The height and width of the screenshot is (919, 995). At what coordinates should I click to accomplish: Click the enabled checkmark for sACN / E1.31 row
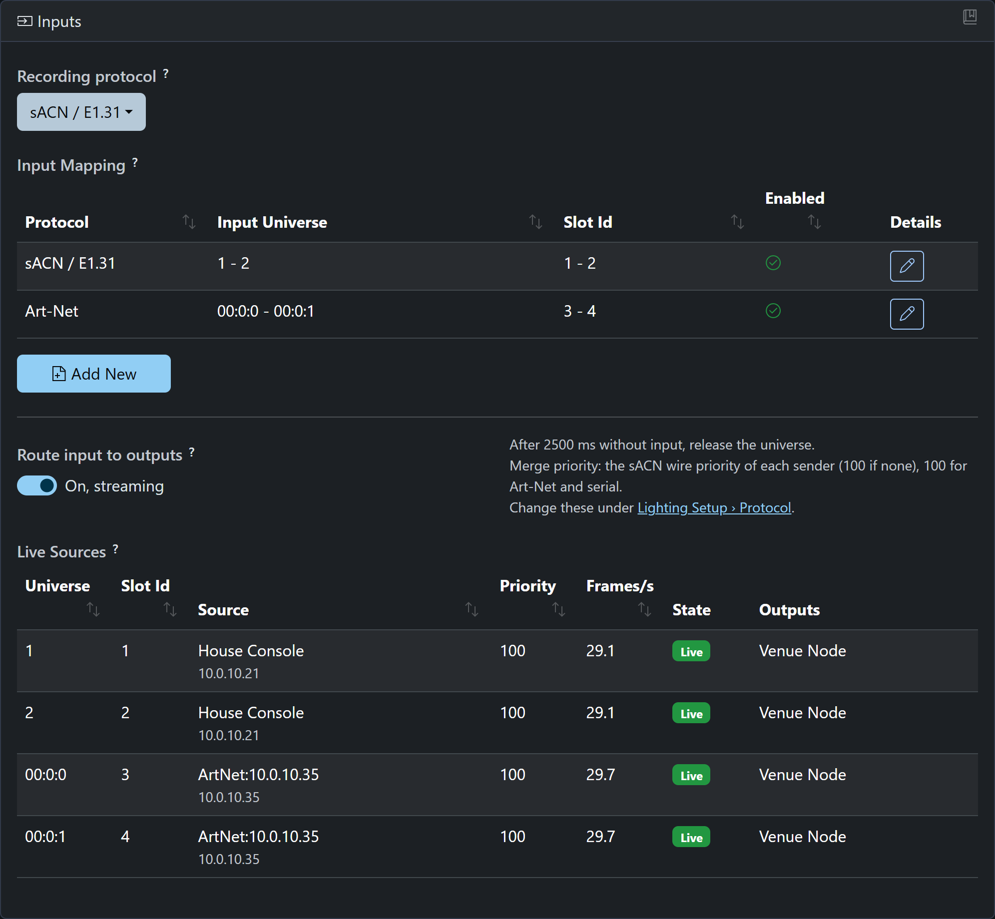pos(773,263)
